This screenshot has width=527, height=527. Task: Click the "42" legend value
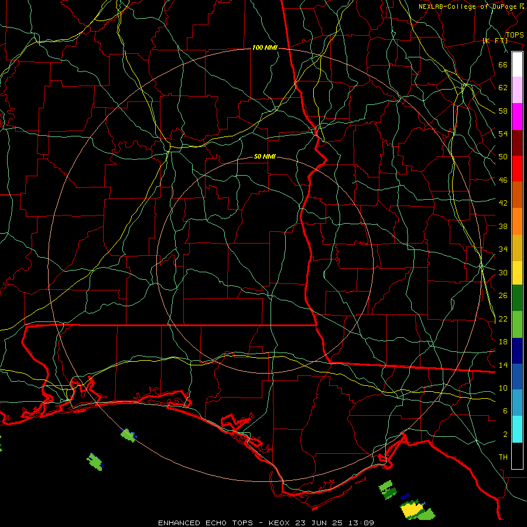503,203
